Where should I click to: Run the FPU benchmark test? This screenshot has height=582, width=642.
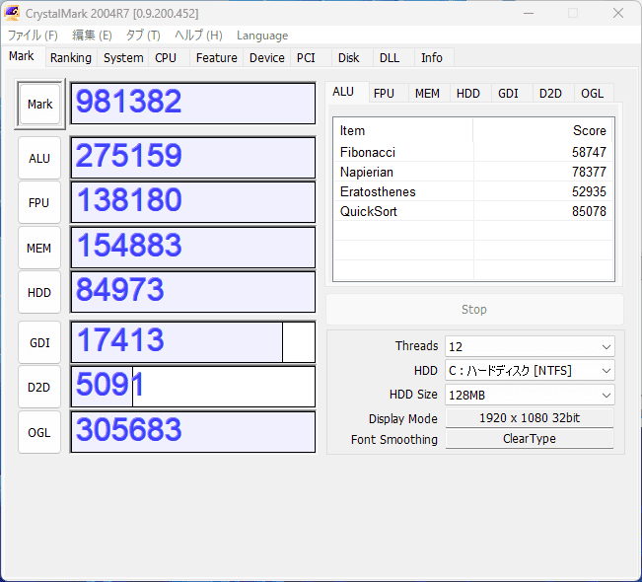pyautogui.click(x=39, y=202)
